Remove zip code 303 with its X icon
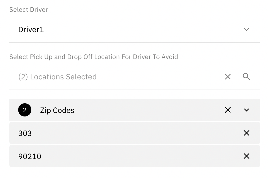This screenshot has width=268, height=178. pos(246,133)
